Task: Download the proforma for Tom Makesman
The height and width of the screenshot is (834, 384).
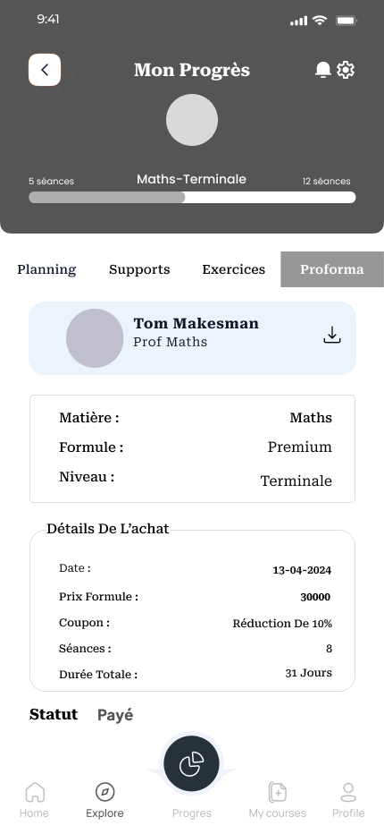Action: (x=332, y=335)
